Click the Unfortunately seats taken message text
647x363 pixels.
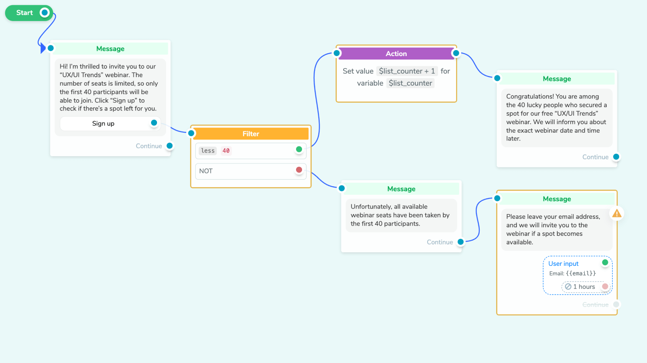click(x=400, y=215)
